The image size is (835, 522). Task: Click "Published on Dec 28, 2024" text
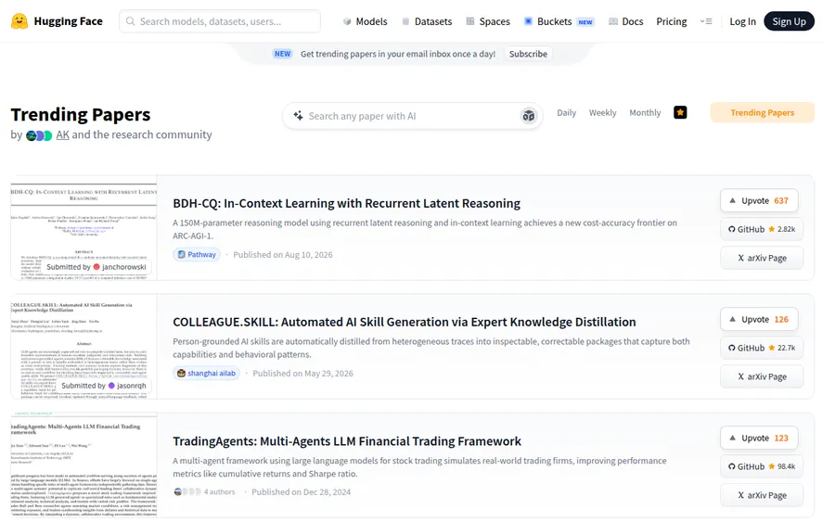click(x=302, y=492)
